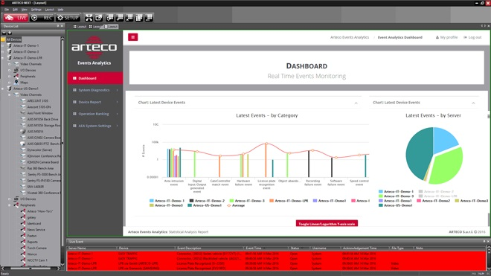The height and width of the screenshot is (276, 491).
Task: Click the Arteco-IT-Demo-1 server icon
Action: 10,45
